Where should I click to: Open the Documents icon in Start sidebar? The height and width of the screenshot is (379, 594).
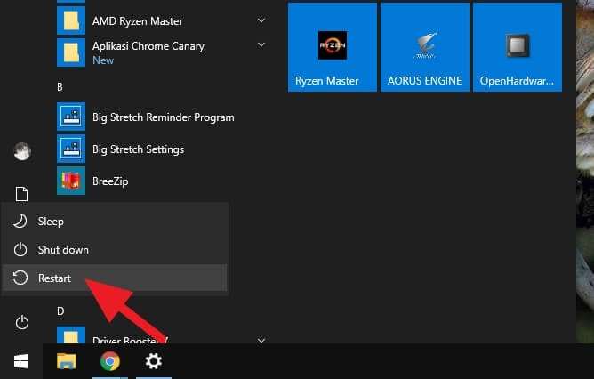pyautogui.click(x=21, y=194)
